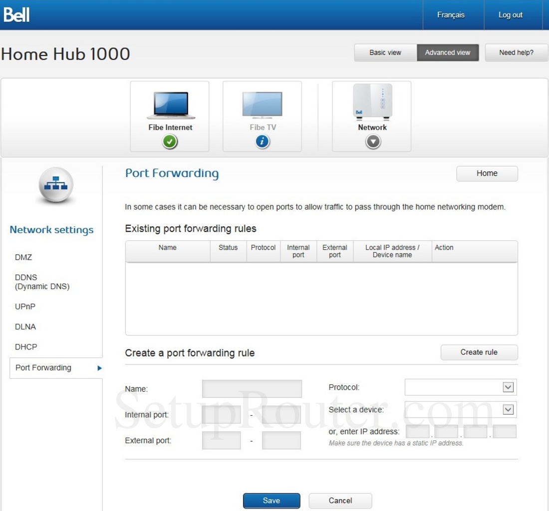
Task: Click the Network settings sphere icon
Action: [x=55, y=185]
